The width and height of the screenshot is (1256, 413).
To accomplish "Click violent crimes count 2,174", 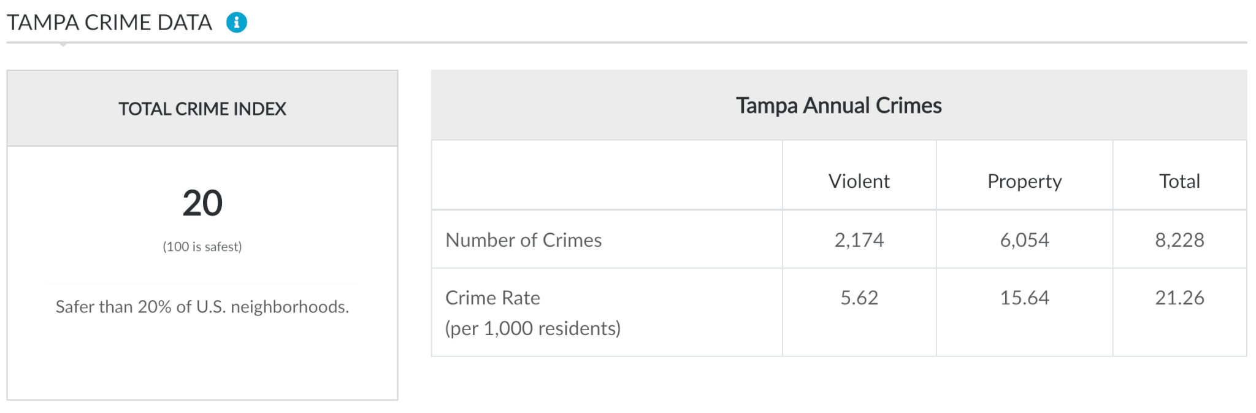I will point(859,240).
